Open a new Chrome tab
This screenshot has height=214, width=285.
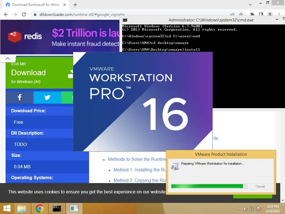[75, 5]
